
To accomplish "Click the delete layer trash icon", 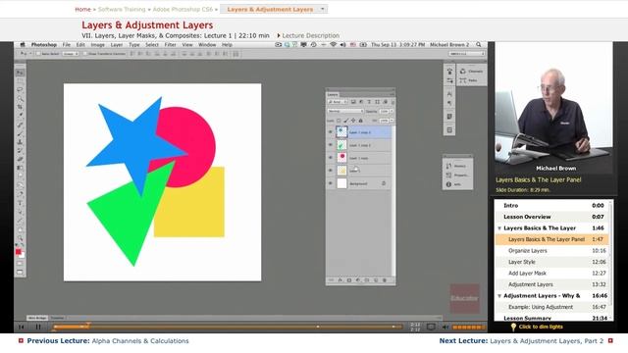I will [x=385, y=280].
